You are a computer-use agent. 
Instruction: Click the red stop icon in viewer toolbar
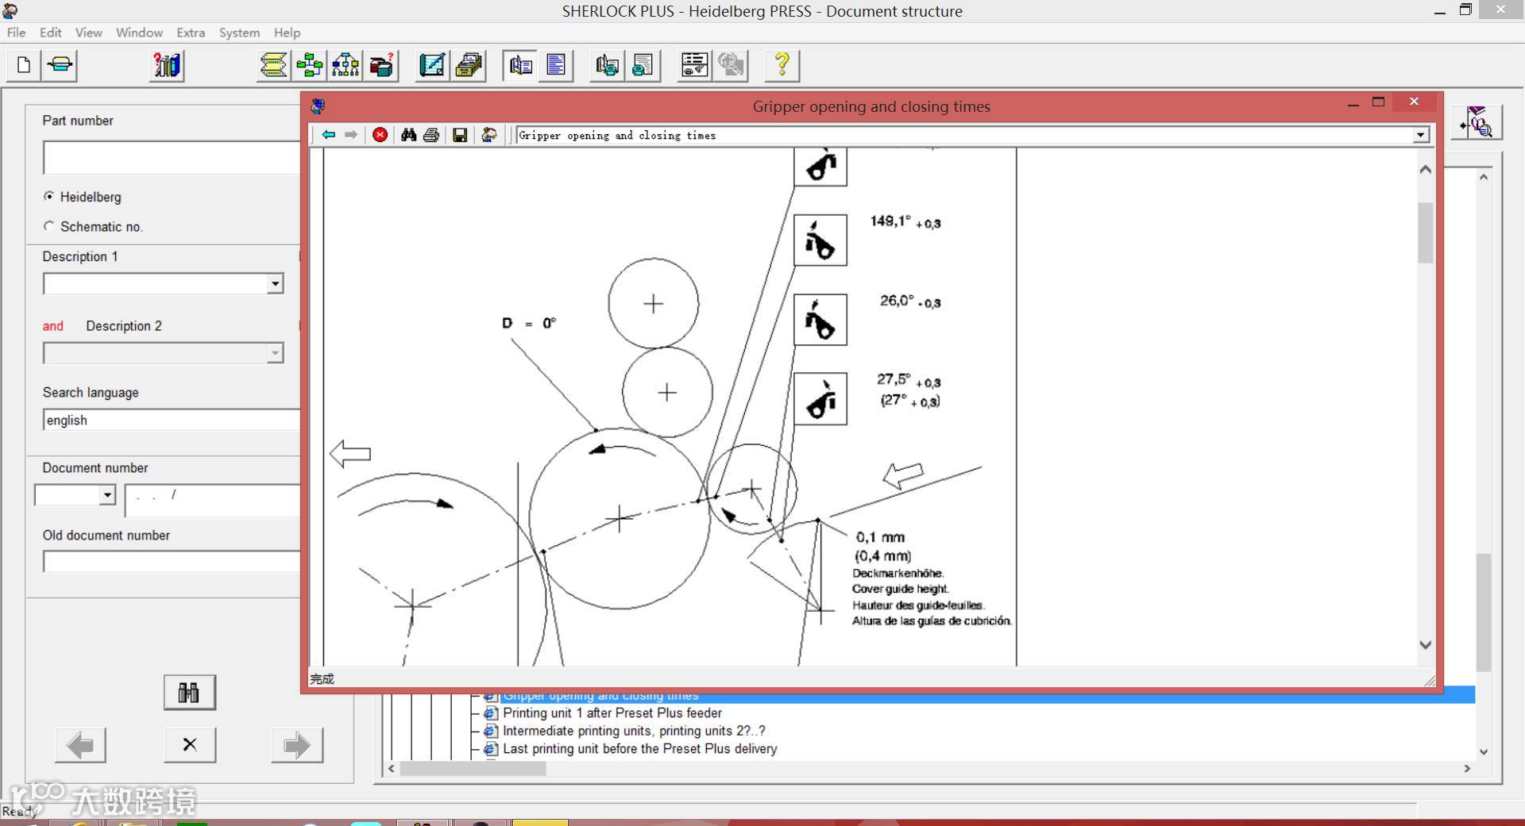pos(380,135)
